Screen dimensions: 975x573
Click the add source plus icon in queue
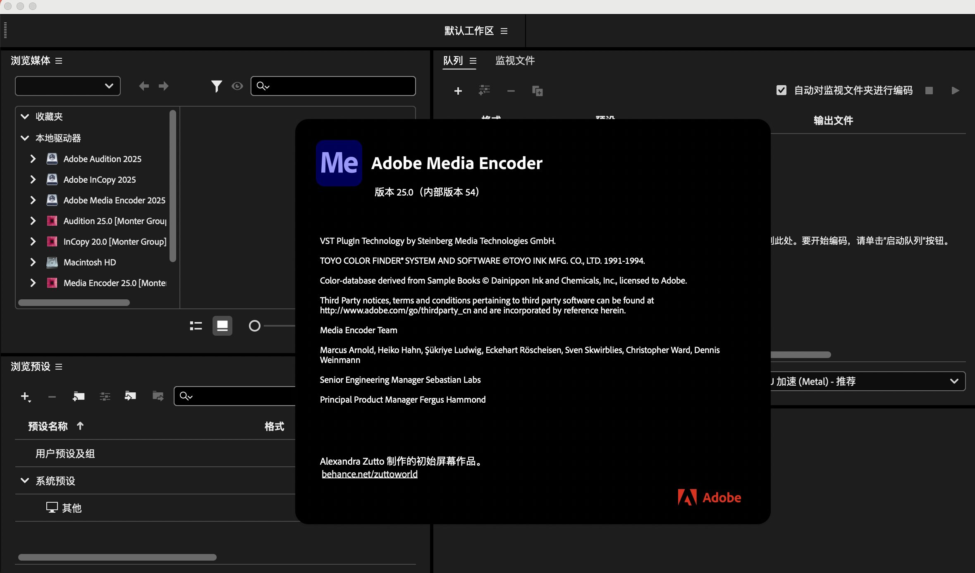pyautogui.click(x=458, y=91)
